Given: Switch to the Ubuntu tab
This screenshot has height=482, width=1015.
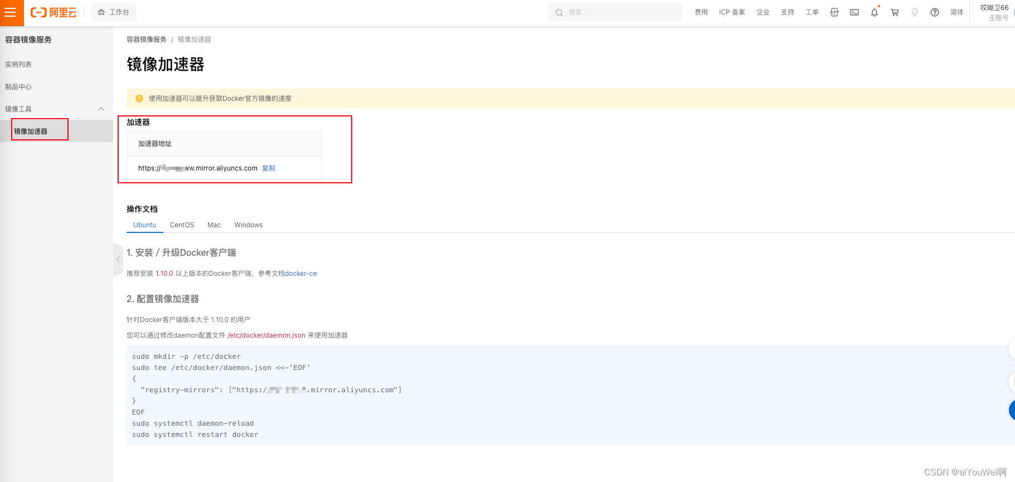Looking at the screenshot, I should (145, 225).
